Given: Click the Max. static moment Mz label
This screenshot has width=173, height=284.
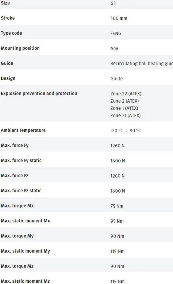Looking at the screenshot, I should tap(25, 281).
